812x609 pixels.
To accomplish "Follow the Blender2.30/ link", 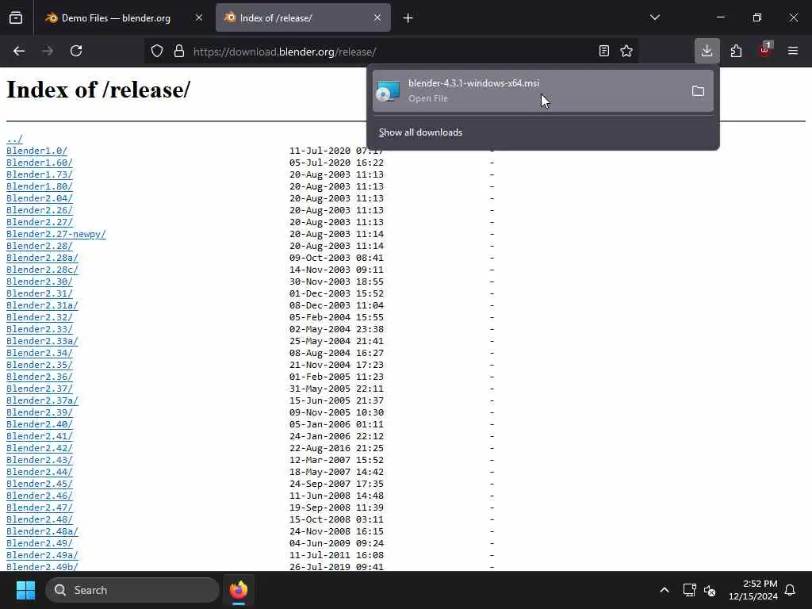I will click(x=40, y=282).
